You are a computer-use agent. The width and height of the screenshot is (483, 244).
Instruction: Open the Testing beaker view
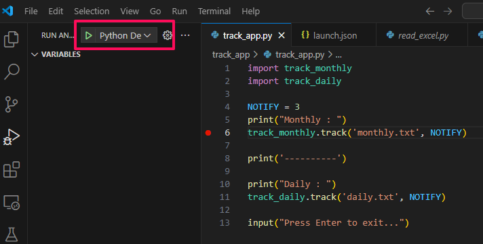tap(12, 235)
